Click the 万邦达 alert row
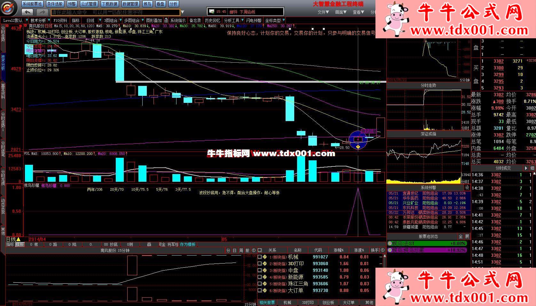Image resolution: width=536 pixels, height=306 pixels. pos(429,212)
